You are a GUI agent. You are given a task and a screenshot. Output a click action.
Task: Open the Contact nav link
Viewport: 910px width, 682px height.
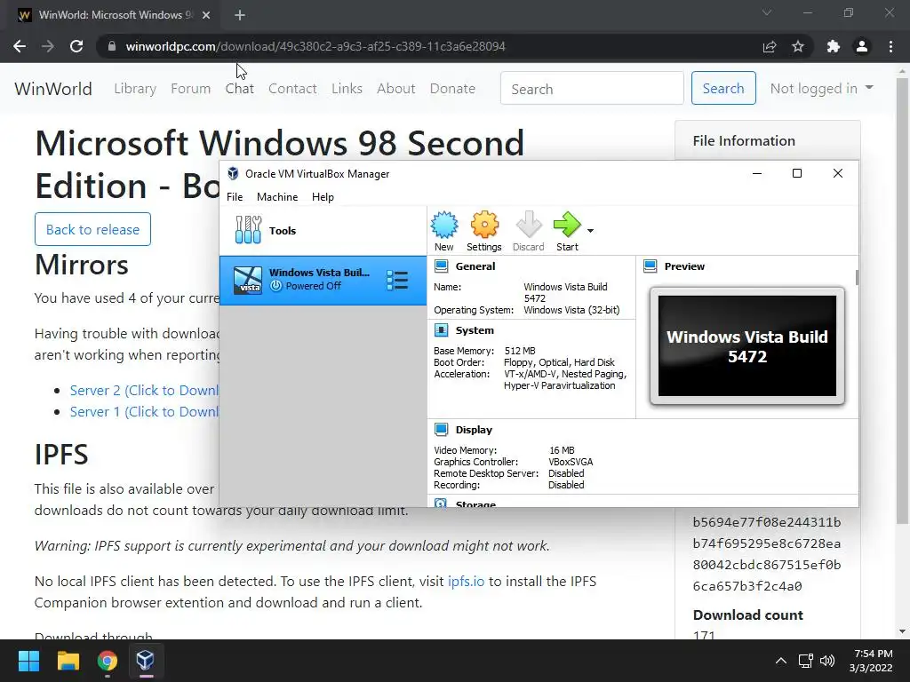coord(292,89)
